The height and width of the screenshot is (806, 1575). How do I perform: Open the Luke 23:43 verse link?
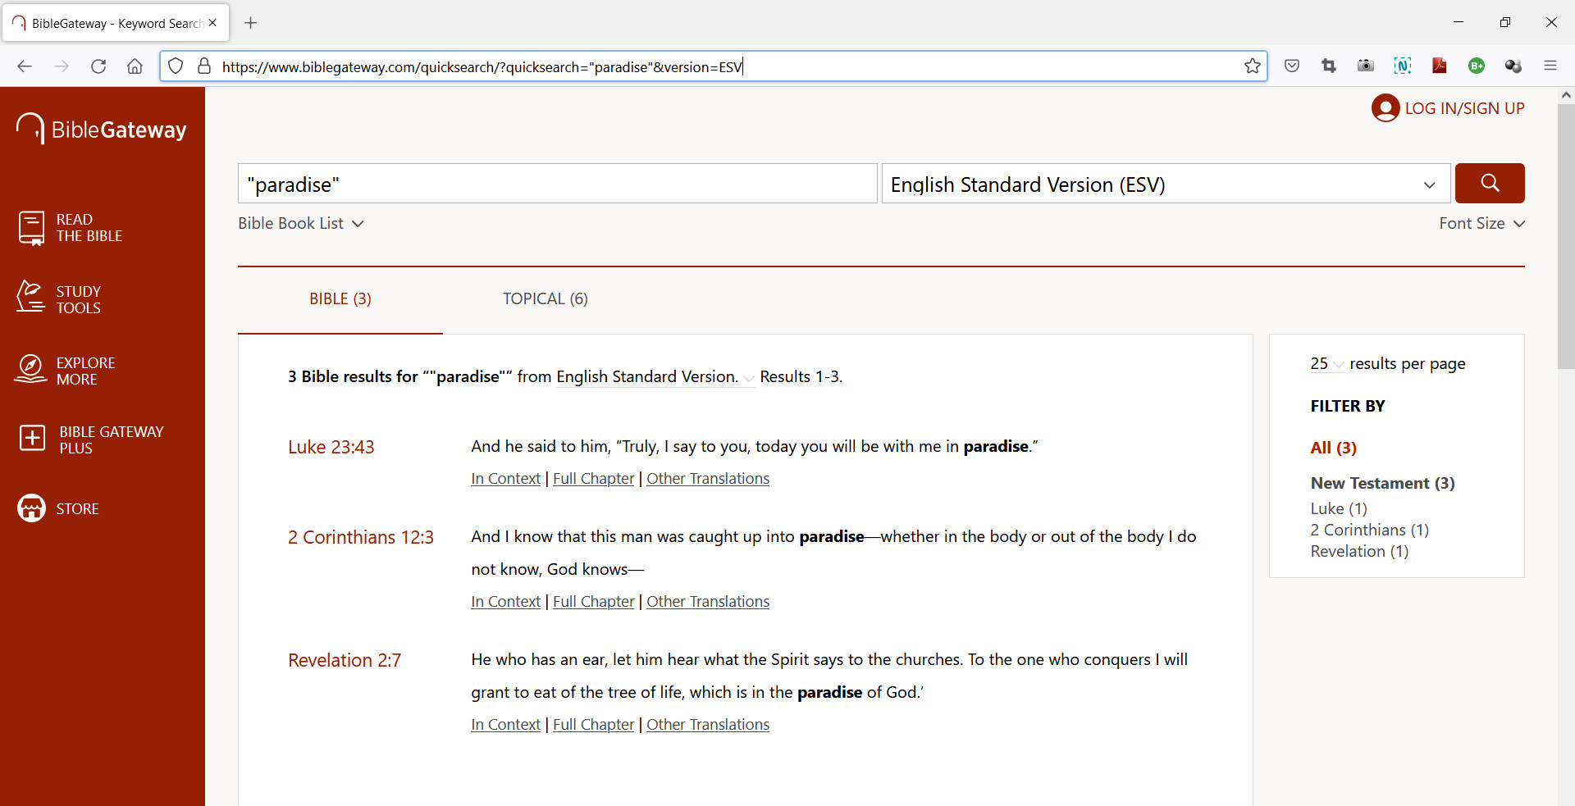[x=331, y=447]
